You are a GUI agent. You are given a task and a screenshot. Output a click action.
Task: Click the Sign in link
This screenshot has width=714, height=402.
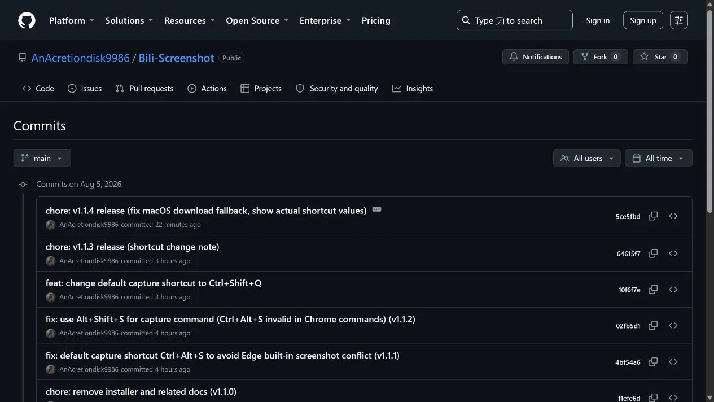coord(598,20)
